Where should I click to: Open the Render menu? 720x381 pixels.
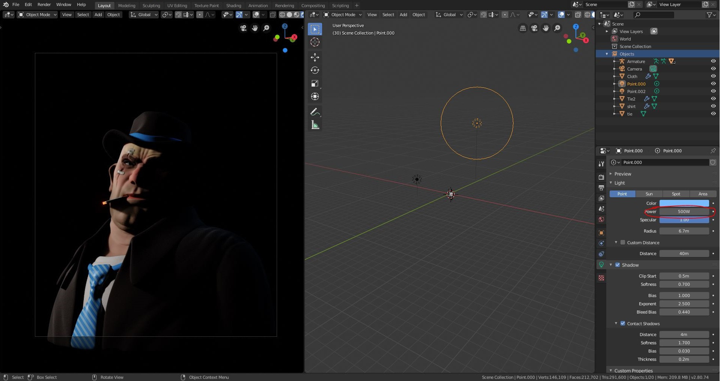pos(44,4)
